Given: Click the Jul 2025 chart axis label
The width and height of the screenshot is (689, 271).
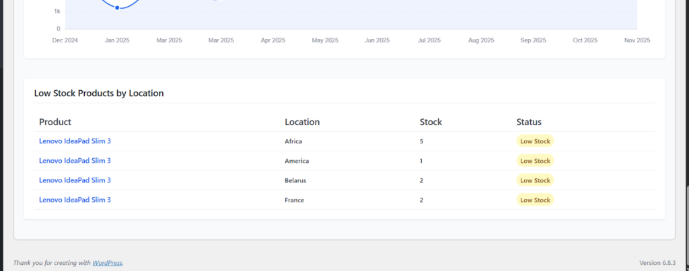Looking at the screenshot, I should point(429,40).
